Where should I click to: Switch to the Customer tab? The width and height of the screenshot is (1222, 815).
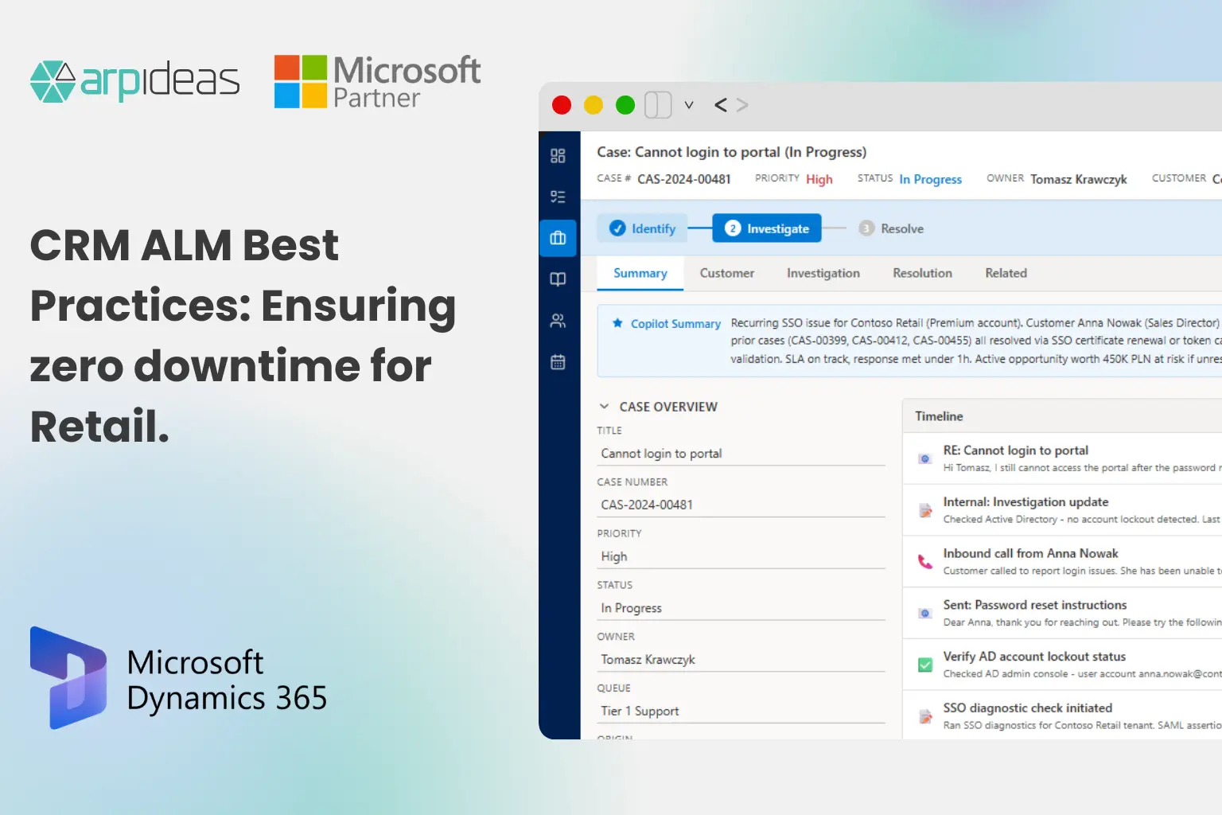click(726, 273)
